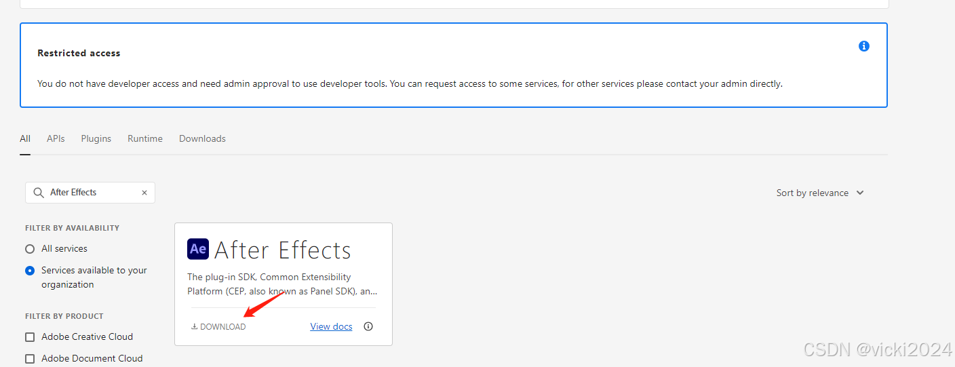Open the Sort by relevance dropdown
The width and height of the screenshot is (955, 367).
coord(820,193)
